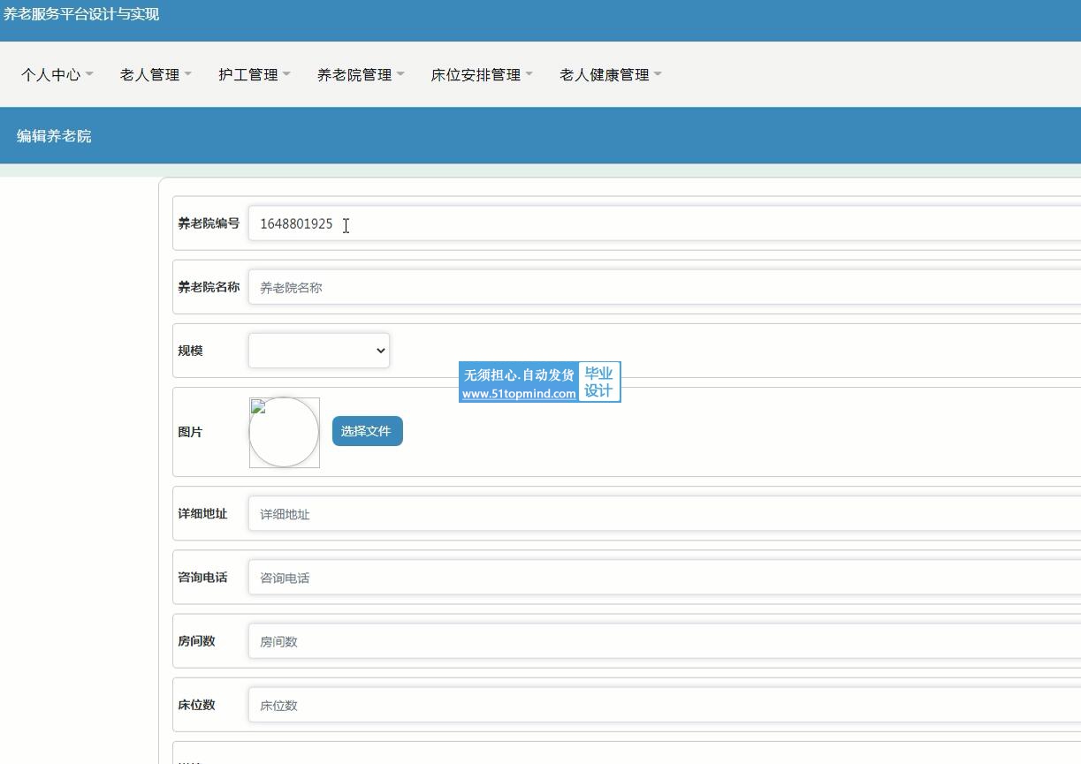Click the caret arrow beside 老人健康管理

coord(658,74)
